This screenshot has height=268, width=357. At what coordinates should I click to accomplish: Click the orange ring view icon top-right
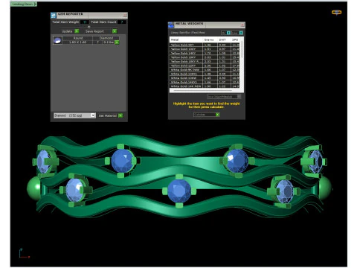click(337, 12)
